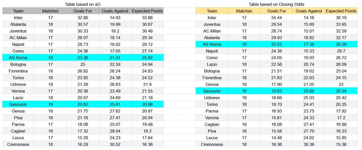Select Como's expected points 27.74
Viewport: 362px width, 150px height.
(147, 51)
